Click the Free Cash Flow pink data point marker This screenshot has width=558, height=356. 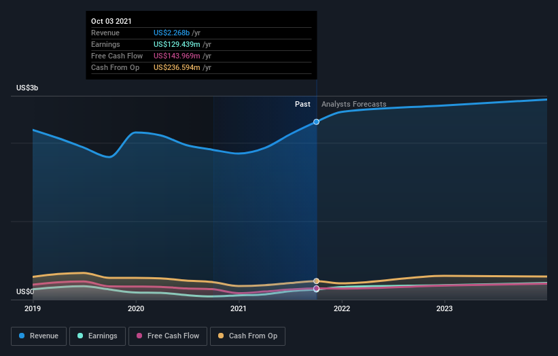(316, 288)
